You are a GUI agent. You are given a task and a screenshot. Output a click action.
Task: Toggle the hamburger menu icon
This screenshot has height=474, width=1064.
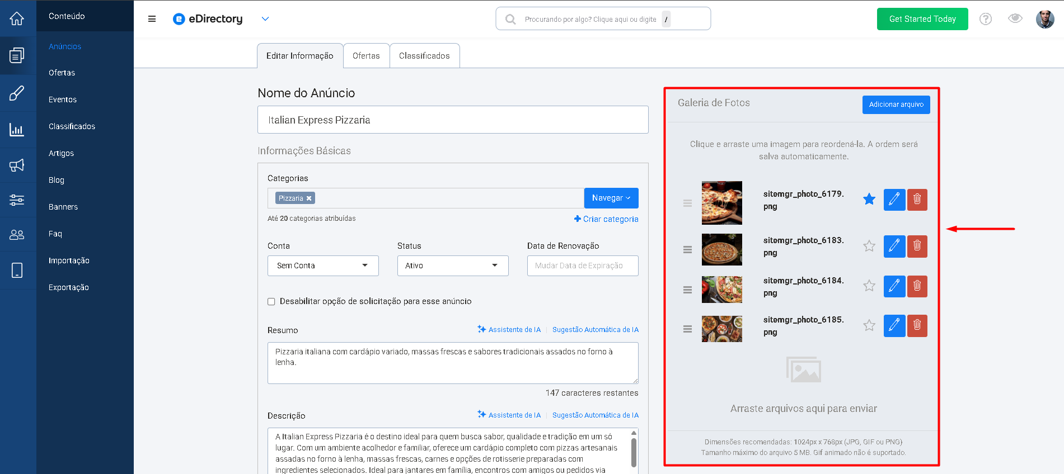152,19
